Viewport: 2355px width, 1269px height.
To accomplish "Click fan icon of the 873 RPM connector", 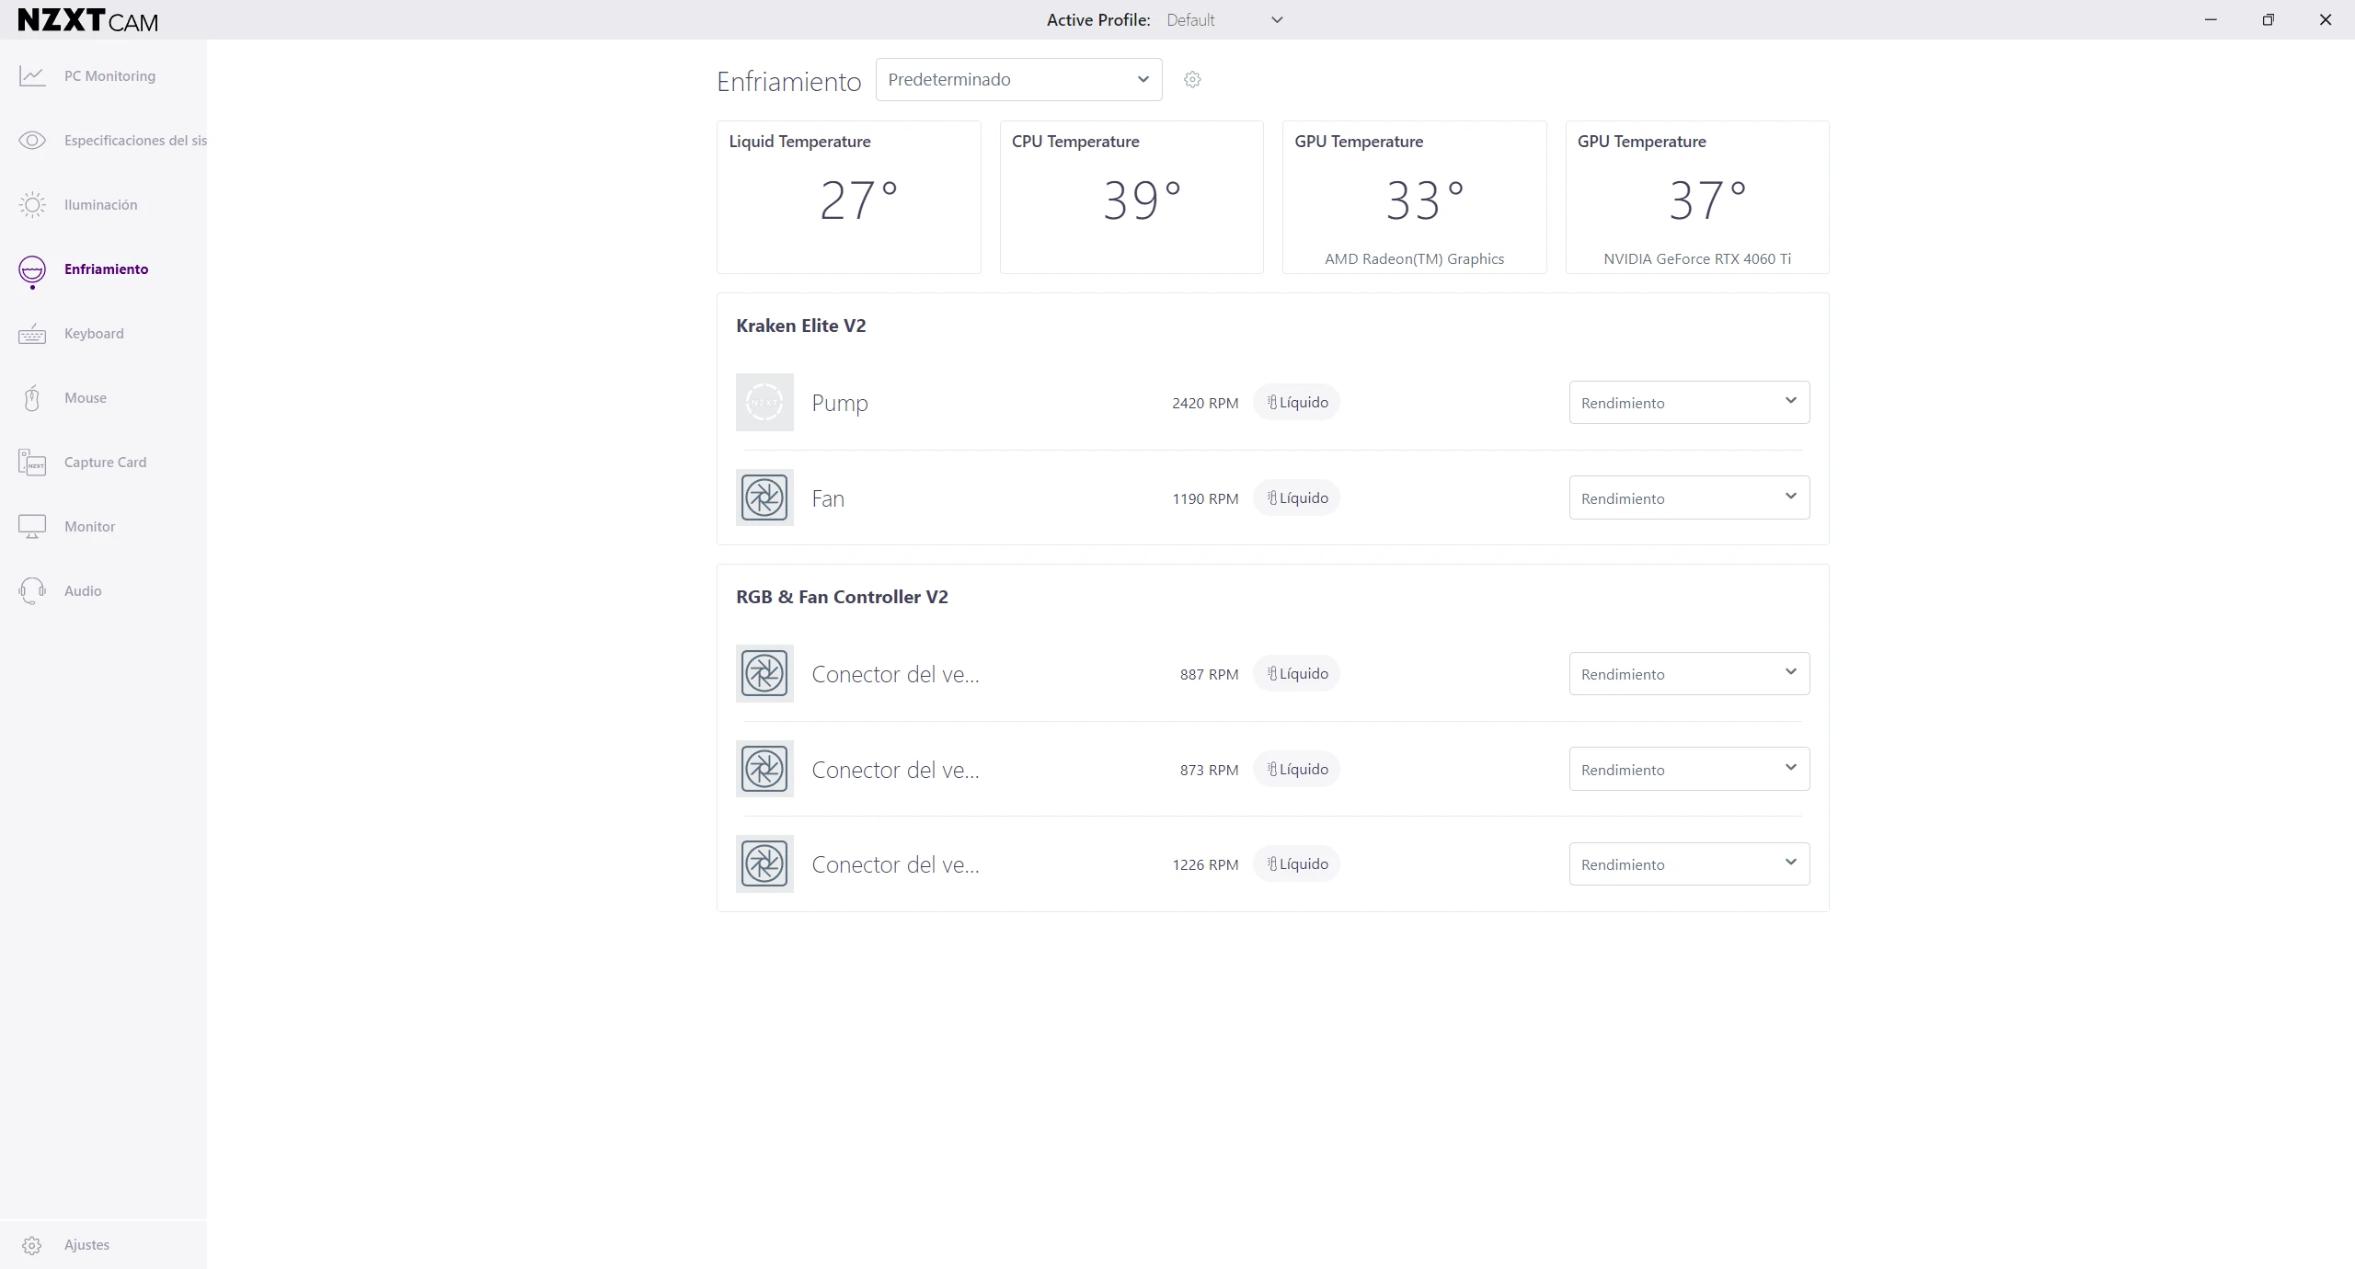I will 764,769.
